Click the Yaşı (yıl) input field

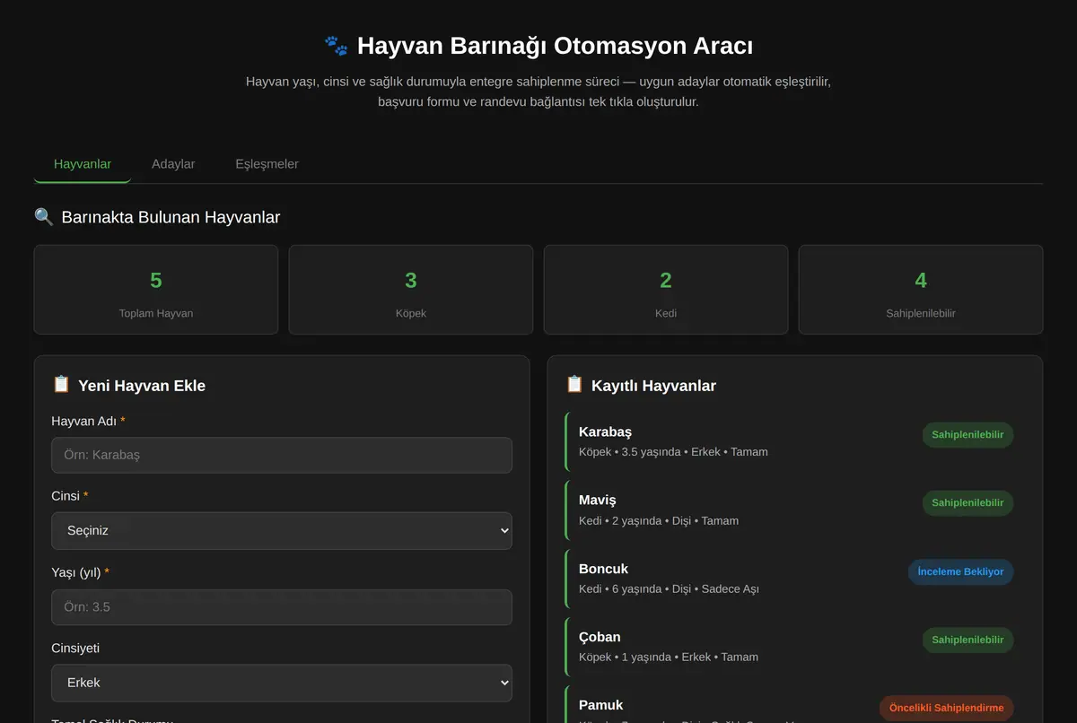click(282, 607)
